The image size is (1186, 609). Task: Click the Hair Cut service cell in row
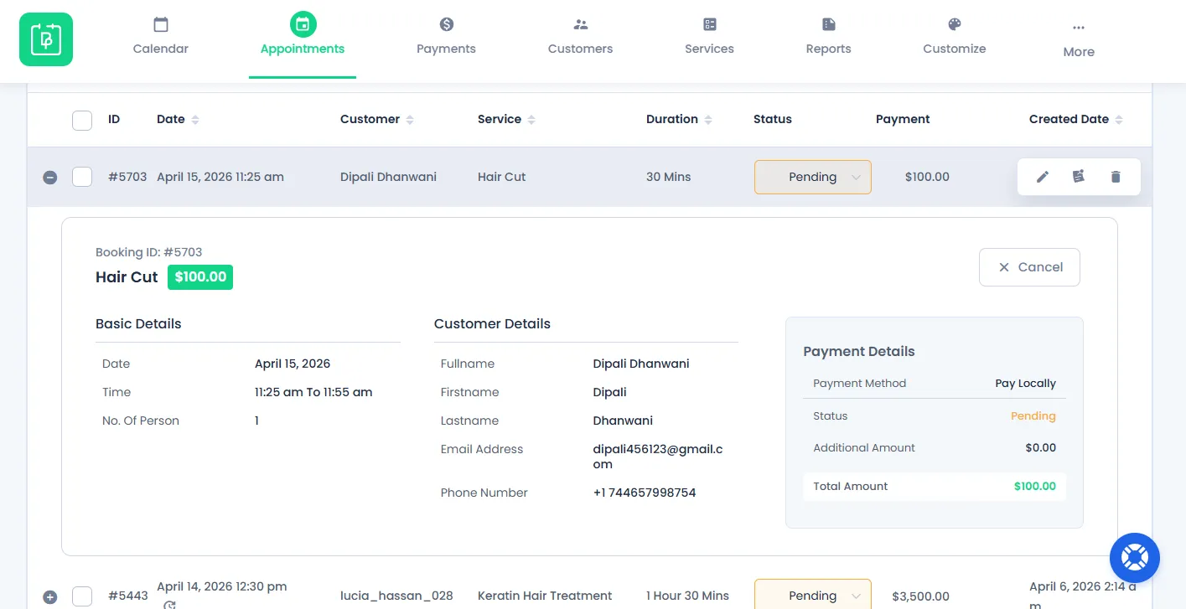(501, 177)
